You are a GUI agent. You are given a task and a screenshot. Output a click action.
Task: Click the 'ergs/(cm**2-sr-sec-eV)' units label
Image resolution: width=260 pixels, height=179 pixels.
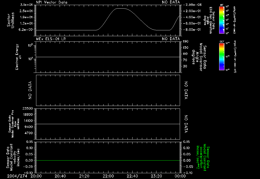click(235, 57)
